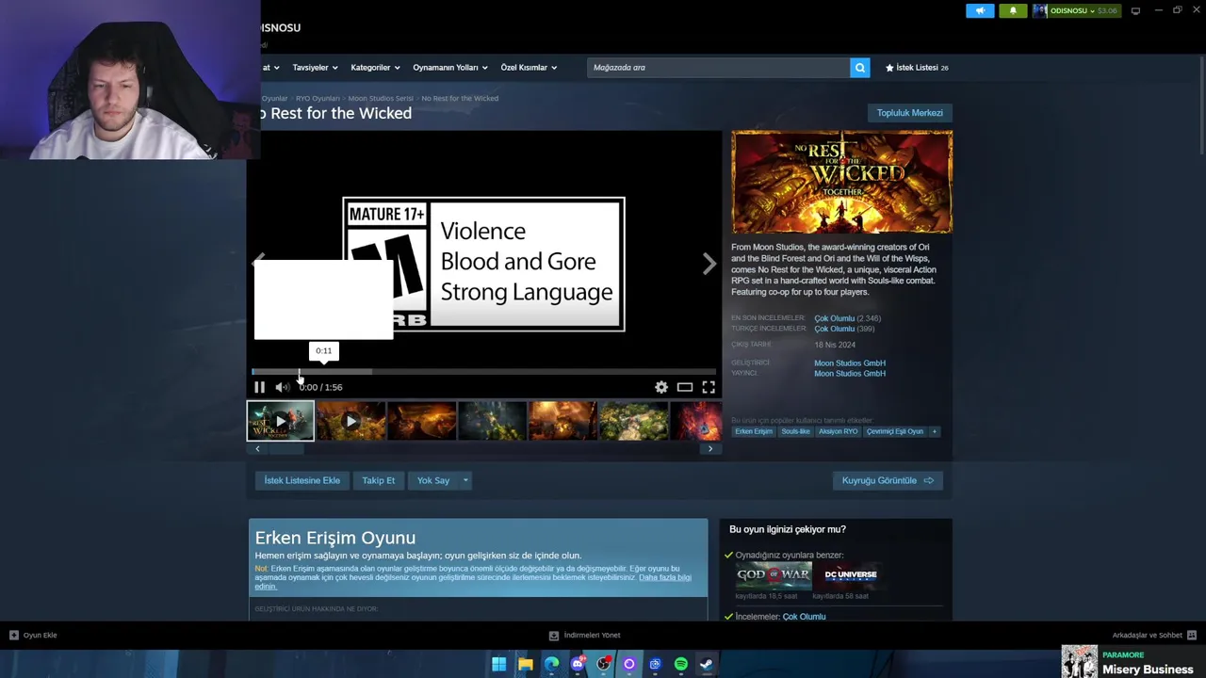Click the Steam taskbar icon
1206x678 pixels.
(x=706, y=664)
